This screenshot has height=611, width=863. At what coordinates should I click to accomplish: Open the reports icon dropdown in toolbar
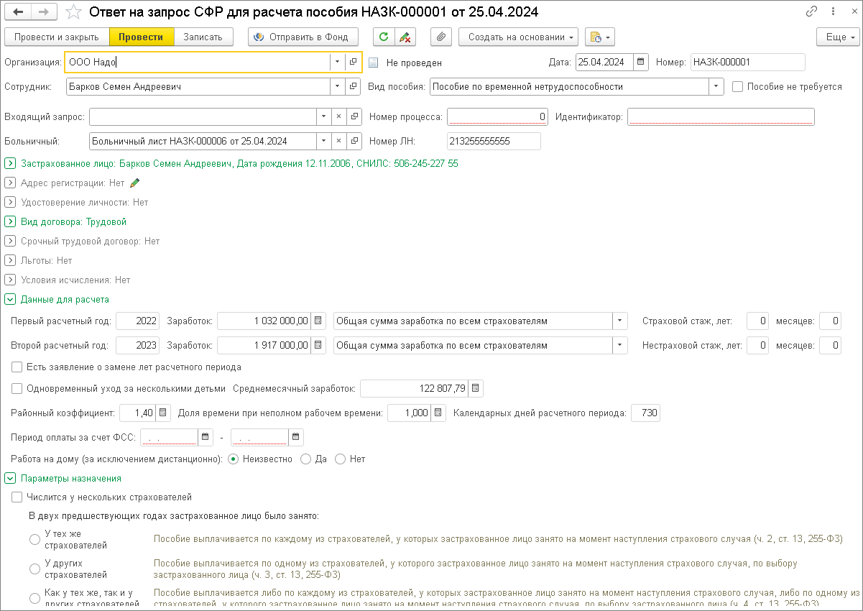tap(600, 37)
